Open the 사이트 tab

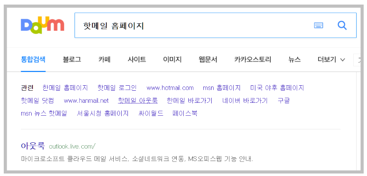click(137, 59)
